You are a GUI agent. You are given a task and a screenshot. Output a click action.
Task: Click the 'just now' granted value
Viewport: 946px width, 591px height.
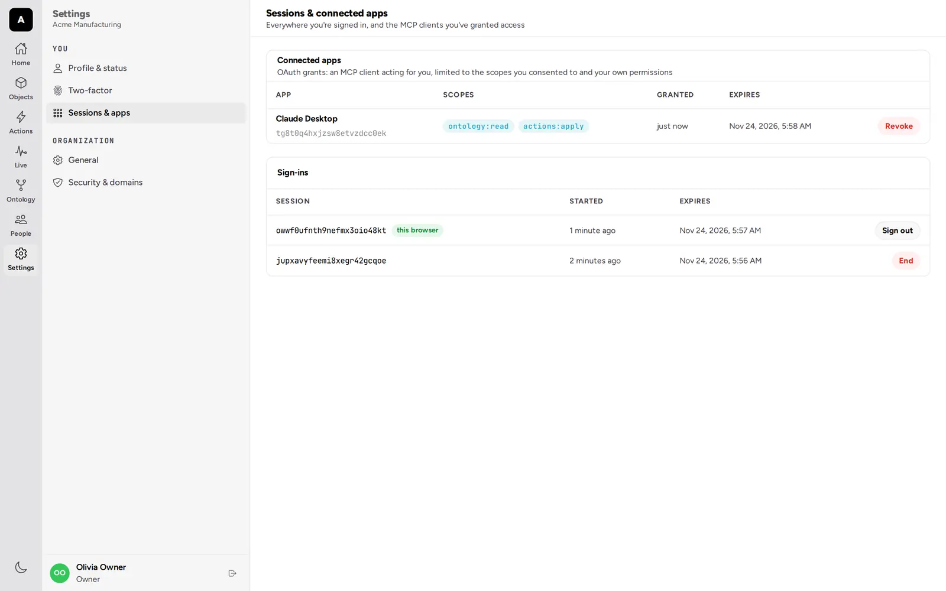(x=672, y=126)
